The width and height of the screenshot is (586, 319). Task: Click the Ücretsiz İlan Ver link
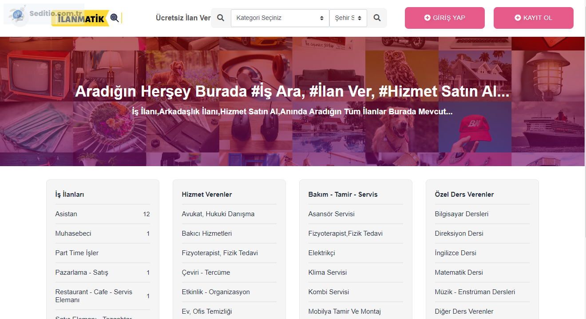point(183,18)
